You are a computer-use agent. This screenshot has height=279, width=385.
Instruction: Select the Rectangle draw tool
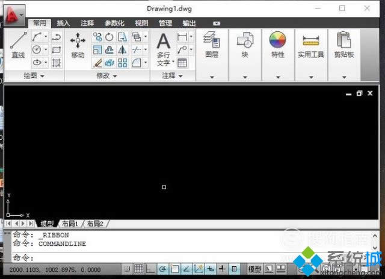point(57,50)
